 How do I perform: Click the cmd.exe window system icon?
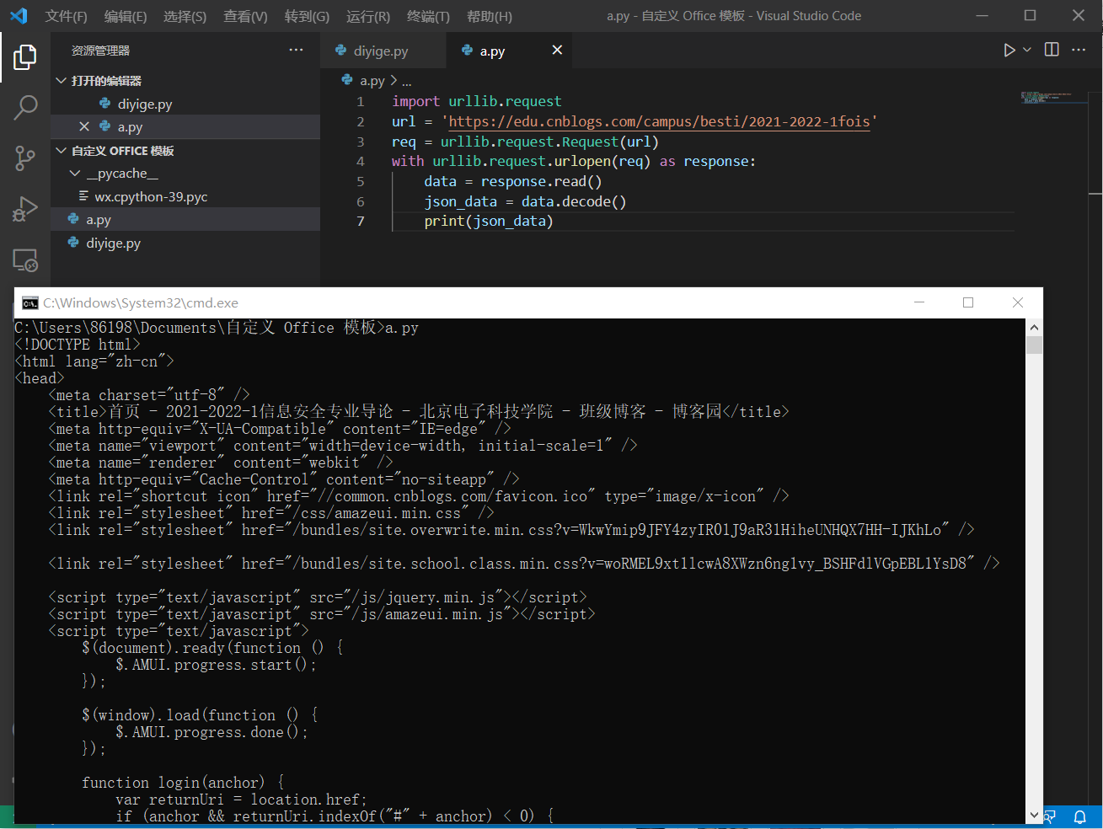pos(30,303)
